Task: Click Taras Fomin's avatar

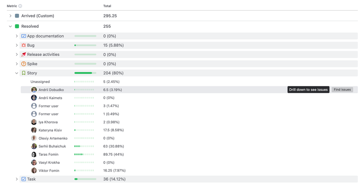Action: click(34, 154)
